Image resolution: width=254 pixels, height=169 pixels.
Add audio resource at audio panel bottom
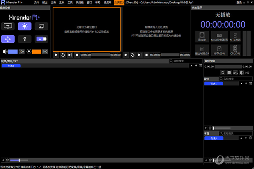pyautogui.click(x=206, y=128)
